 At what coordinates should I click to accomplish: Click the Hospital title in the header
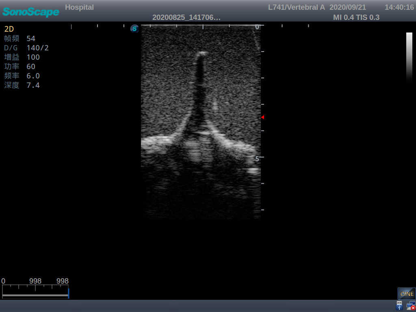79,7
